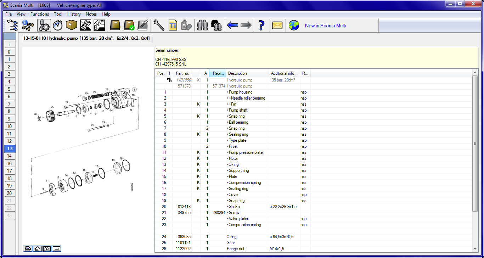Open the book with green checkmark icon
Image resolution: width=484 pixels, height=258 pixels.
[x=129, y=26]
